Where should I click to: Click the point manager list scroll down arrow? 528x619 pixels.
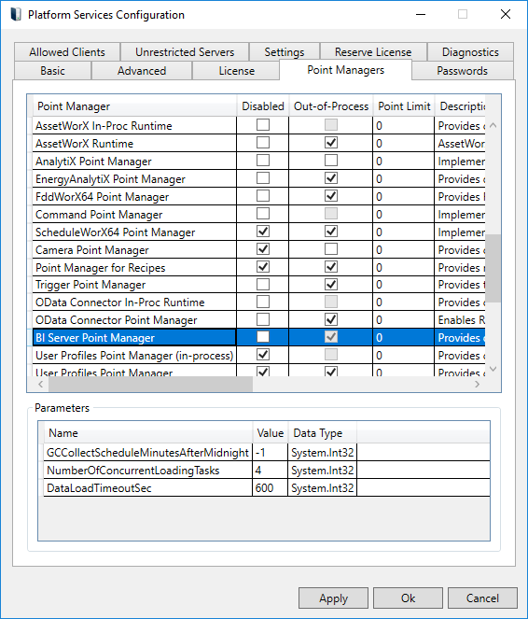493,369
